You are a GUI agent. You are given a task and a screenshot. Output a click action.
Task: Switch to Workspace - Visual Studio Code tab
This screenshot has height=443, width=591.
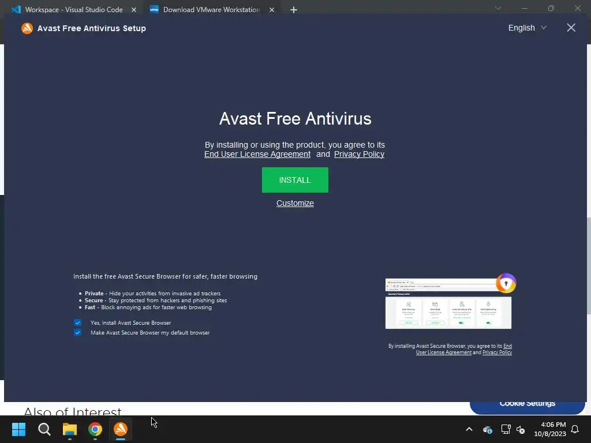pyautogui.click(x=74, y=10)
